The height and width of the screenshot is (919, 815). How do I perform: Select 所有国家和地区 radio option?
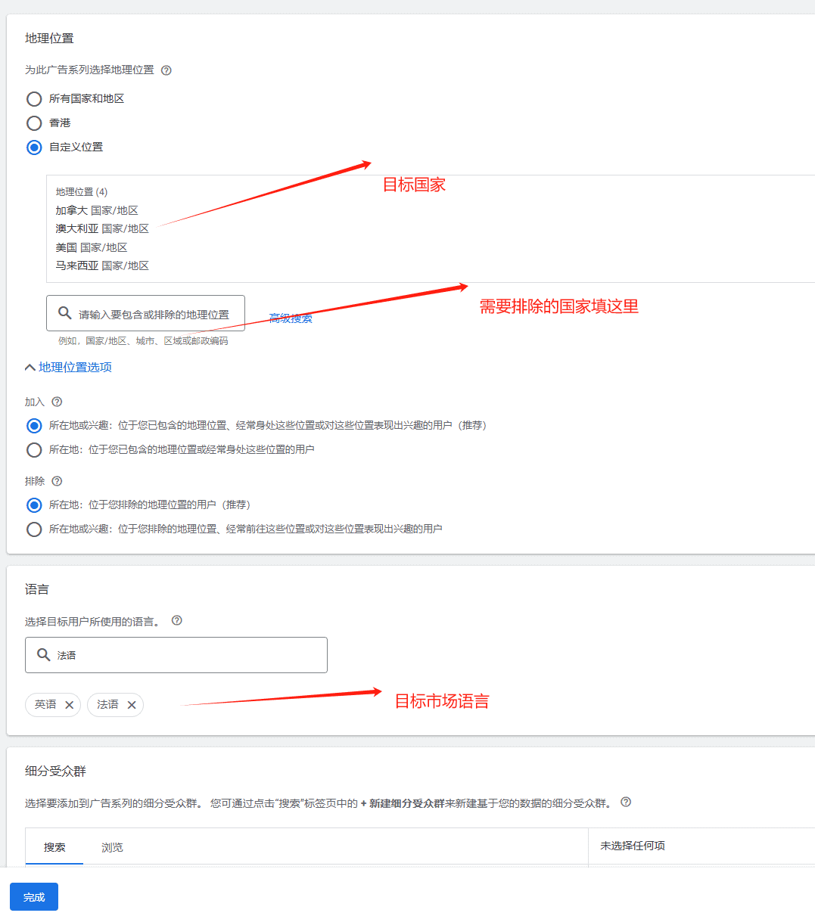pyautogui.click(x=34, y=99)
